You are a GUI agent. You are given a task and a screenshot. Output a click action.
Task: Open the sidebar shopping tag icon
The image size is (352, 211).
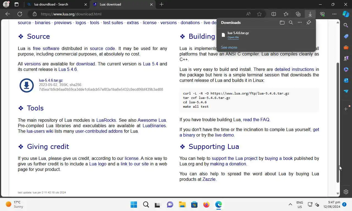point(346,36)
